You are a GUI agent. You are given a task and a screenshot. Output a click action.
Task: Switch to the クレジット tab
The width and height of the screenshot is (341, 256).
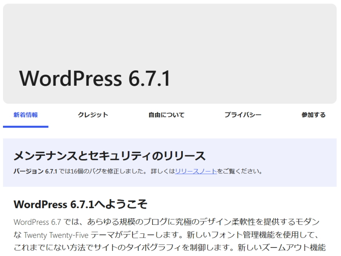pos(93,115)
